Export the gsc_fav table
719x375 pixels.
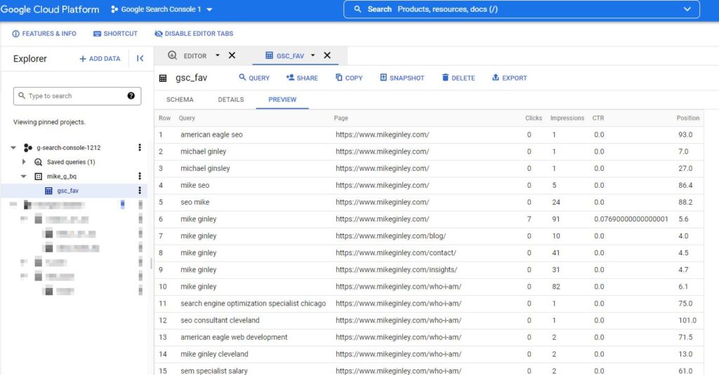(x=510, y=78)
